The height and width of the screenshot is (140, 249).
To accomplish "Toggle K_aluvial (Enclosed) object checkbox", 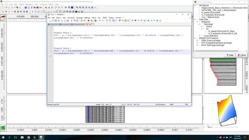I will click(x=200, y=12).
